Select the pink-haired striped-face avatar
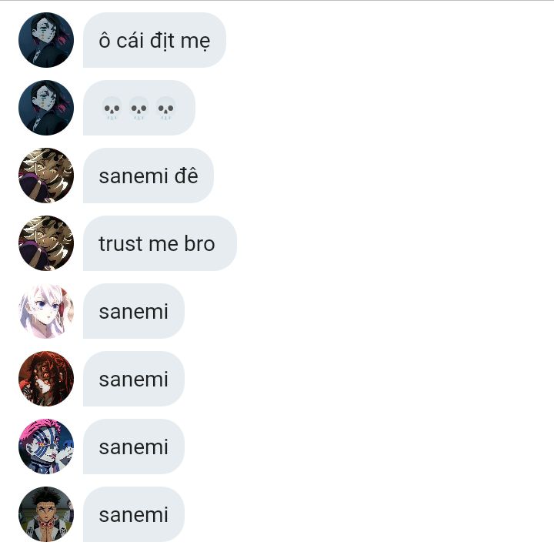 (46, 447)
